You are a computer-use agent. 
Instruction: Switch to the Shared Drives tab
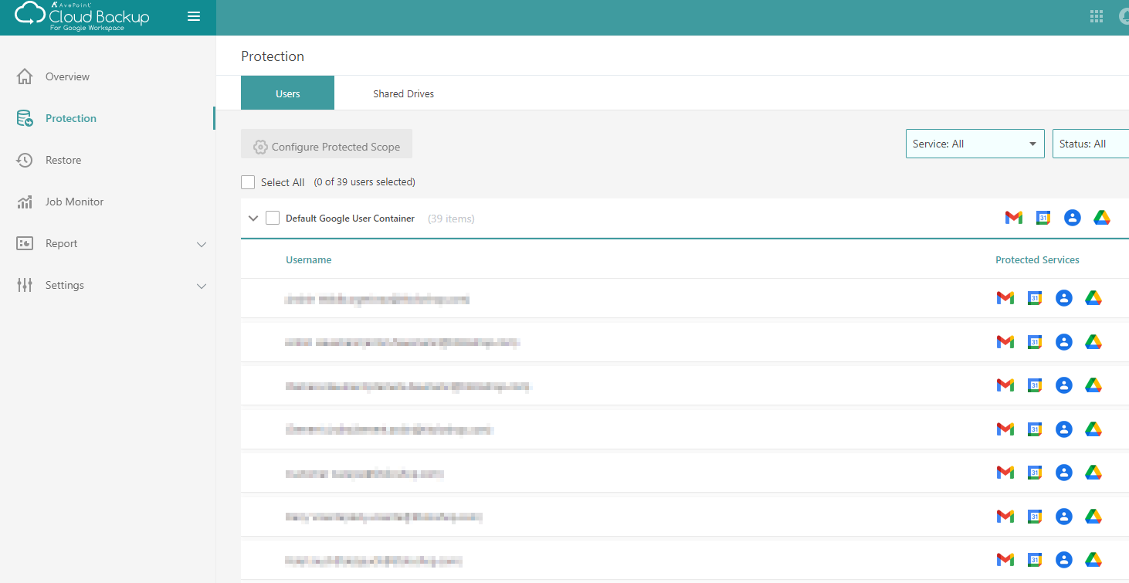point(403,93)
